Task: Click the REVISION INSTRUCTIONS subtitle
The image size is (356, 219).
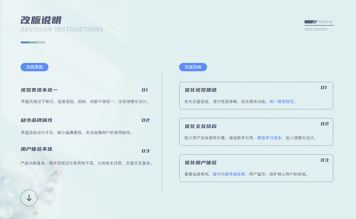Action: coord(62,29)
